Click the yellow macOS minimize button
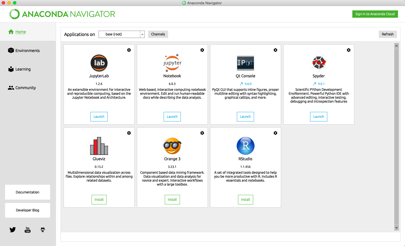This screenshot has height=246, width=405. click(x=9, y=3)
